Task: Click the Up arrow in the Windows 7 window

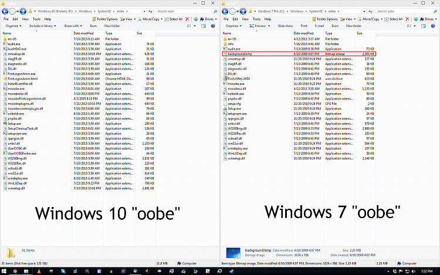Action: click(243, 11)
